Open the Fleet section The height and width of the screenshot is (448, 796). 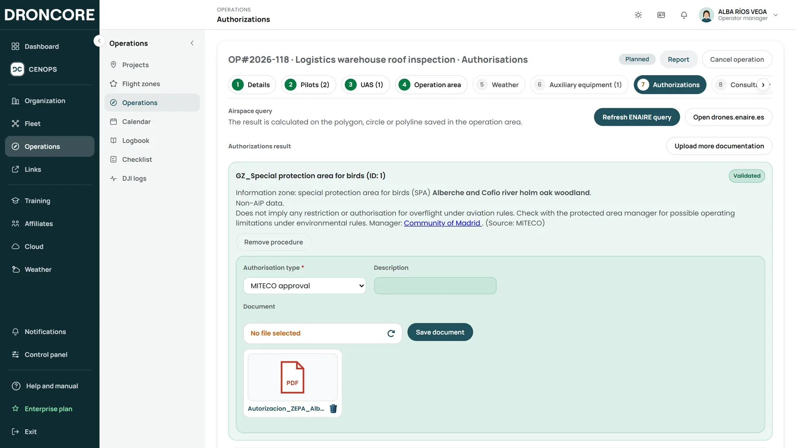point(50,124)
